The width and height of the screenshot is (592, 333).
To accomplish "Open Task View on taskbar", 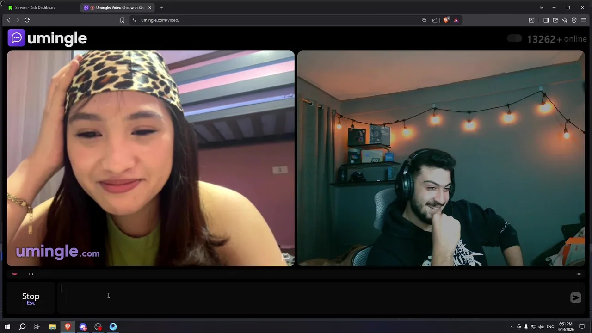I will click(x=37, y=327).
